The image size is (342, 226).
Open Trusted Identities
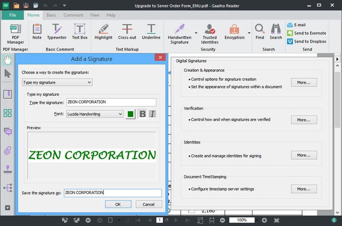(210, 34)
